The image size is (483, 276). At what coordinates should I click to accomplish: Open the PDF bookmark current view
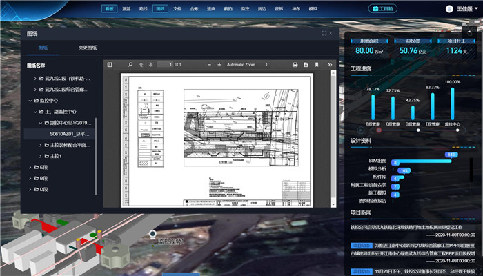pos(317,65)
